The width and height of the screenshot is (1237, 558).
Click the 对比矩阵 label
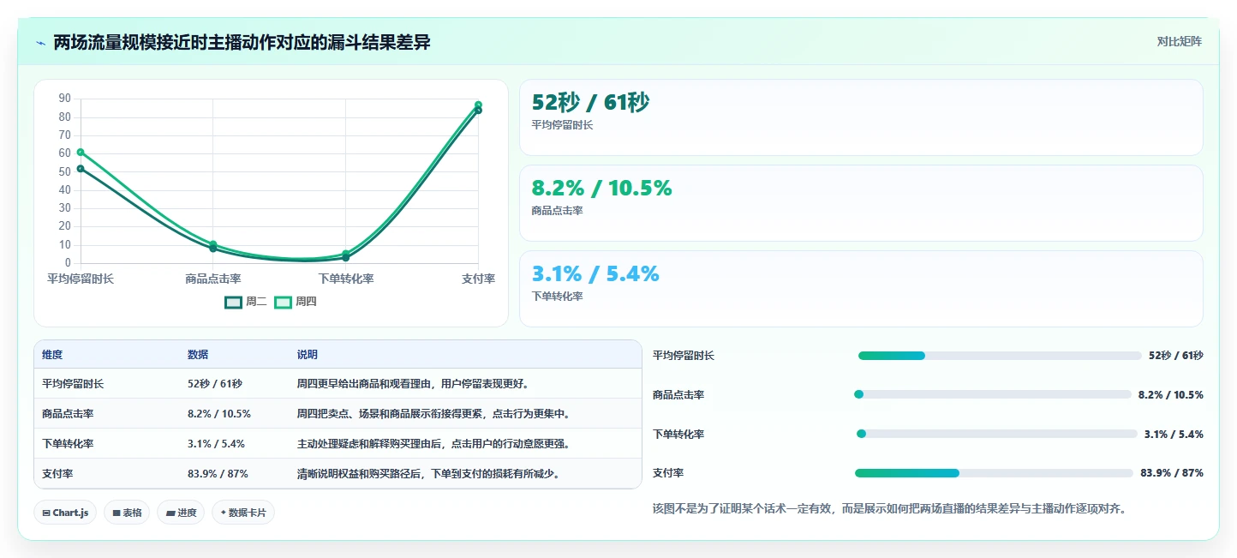tap(1179, 42)
